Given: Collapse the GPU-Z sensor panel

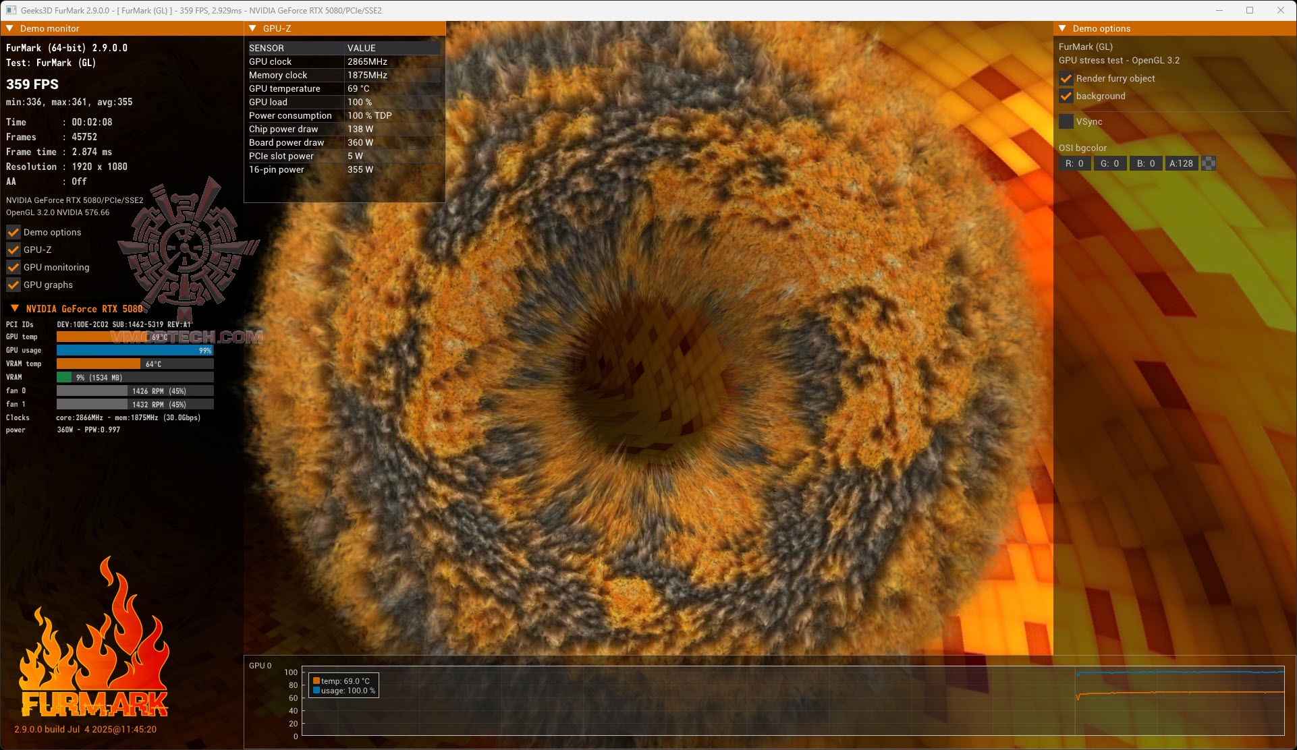Looking at the screenshot, I should 252,28.
